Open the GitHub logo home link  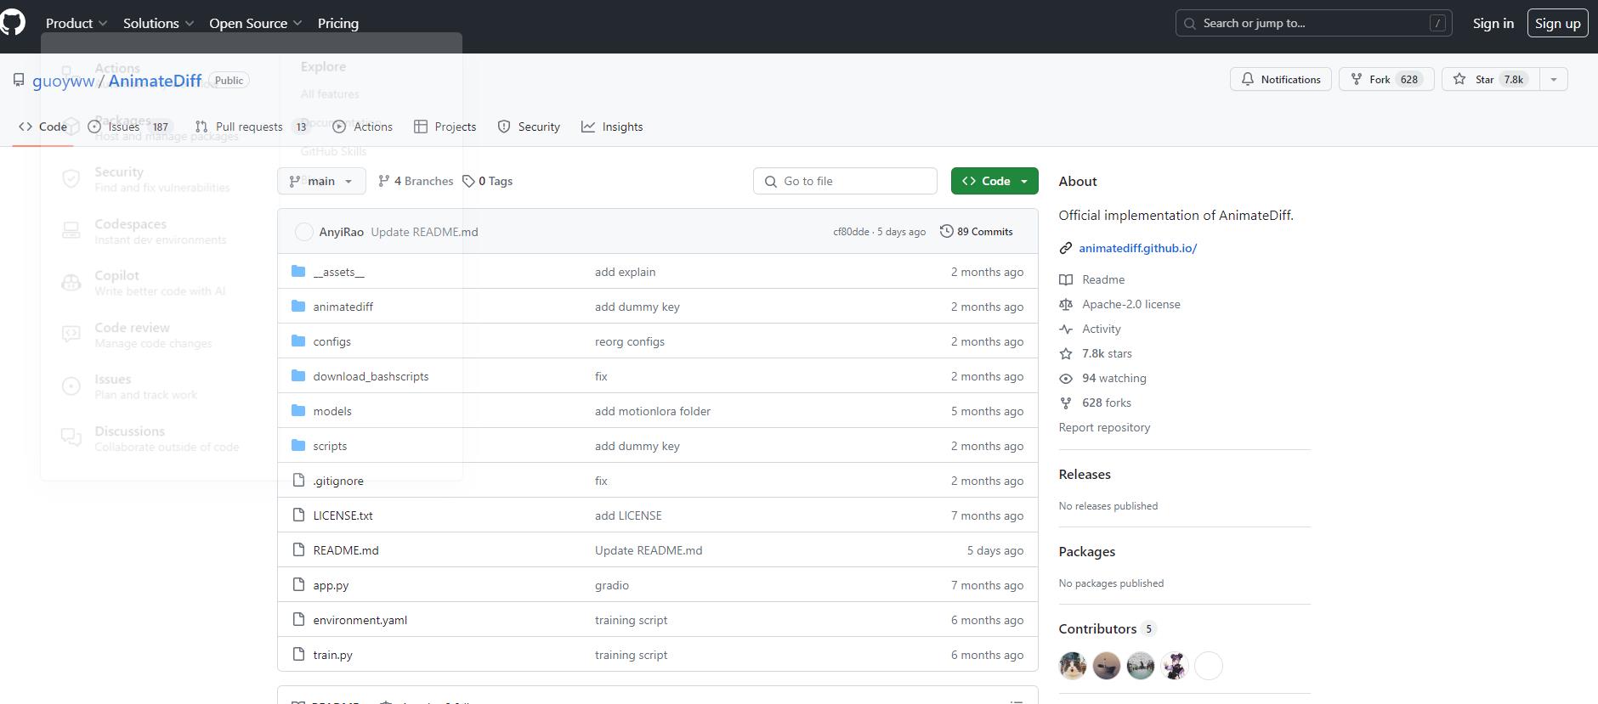(12, 23)
